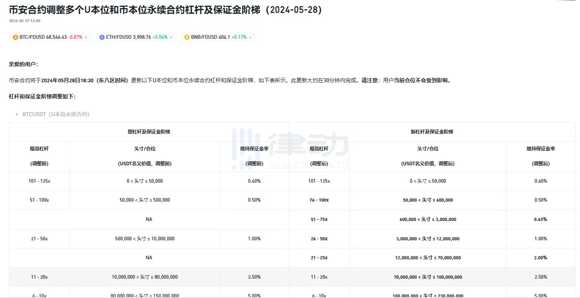Select the BTCUSDT (U本位永续合约) bullet item
The height and width of the screenshot is (298, 580).
[56, 114]
